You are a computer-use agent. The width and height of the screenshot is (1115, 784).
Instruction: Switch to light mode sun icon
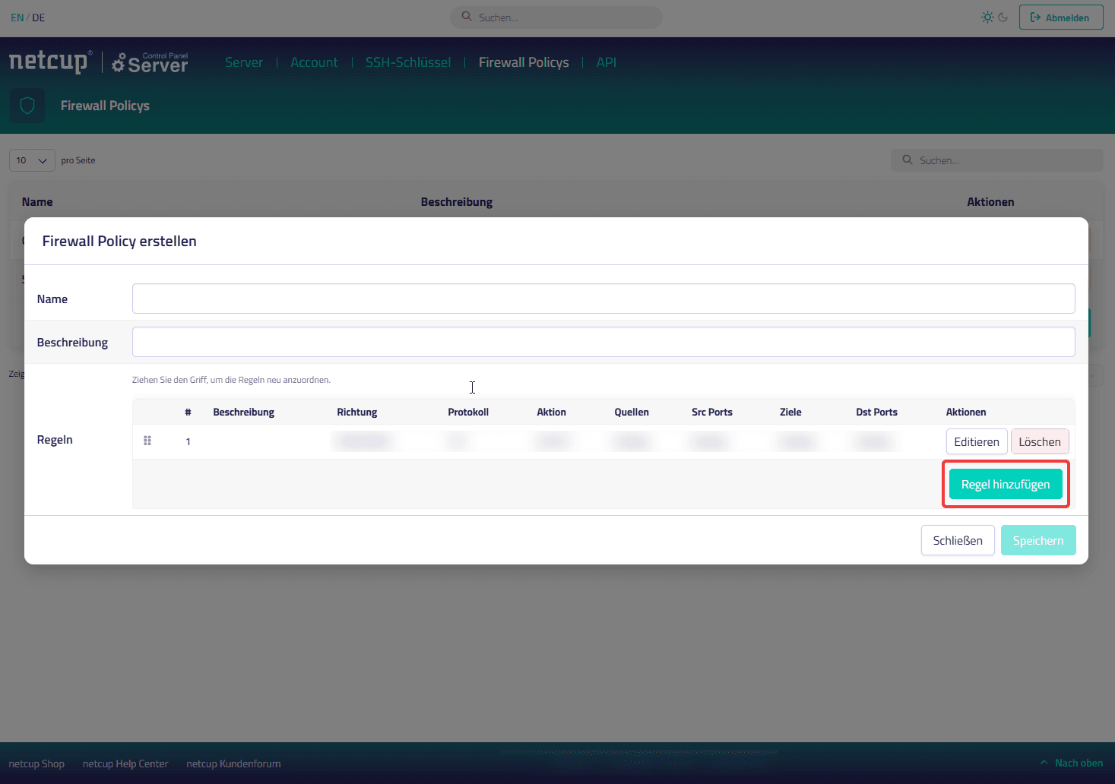pos(987,17)
